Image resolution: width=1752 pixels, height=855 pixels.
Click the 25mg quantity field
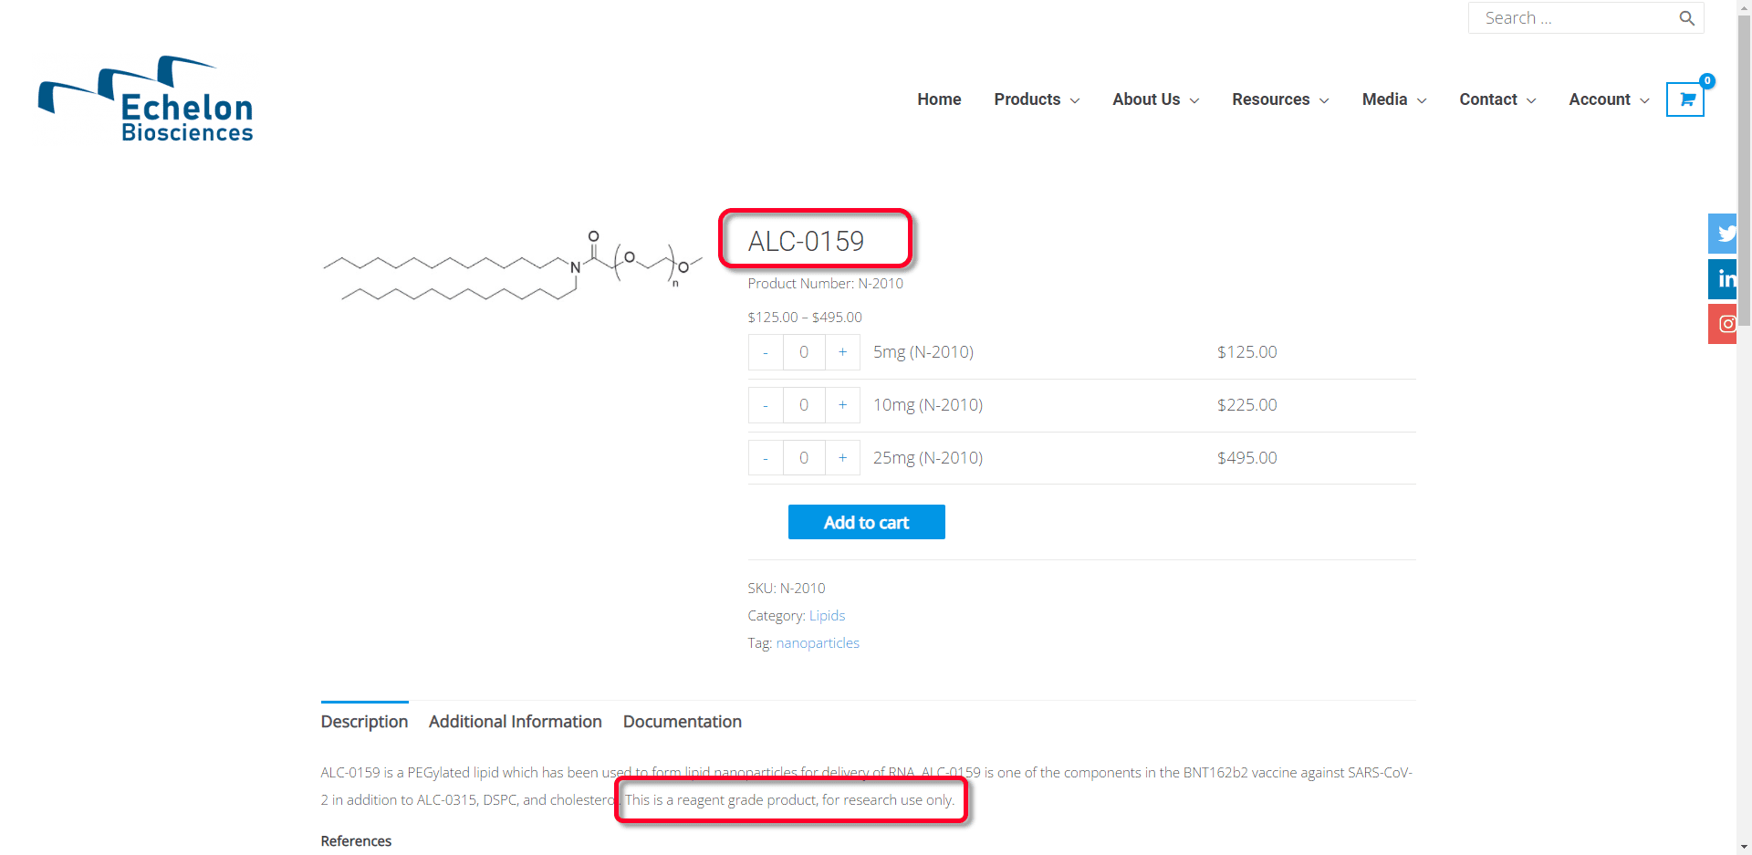(x=804, y=458)
